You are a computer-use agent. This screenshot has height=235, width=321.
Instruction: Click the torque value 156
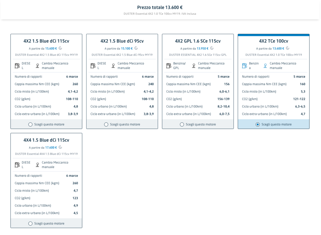227,84
